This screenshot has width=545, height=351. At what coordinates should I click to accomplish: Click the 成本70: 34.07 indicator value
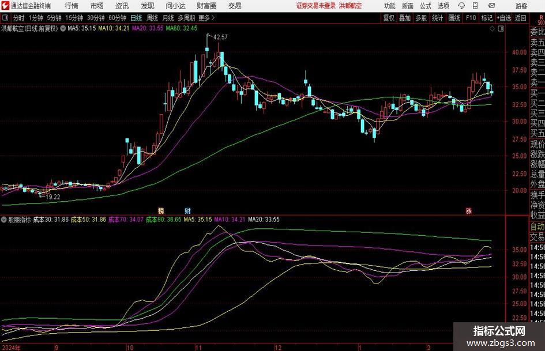(126, 220)
